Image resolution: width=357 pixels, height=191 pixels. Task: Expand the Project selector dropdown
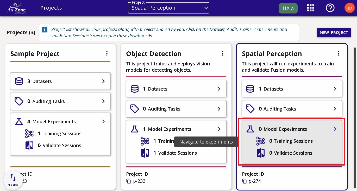click(x=168, y=8)
